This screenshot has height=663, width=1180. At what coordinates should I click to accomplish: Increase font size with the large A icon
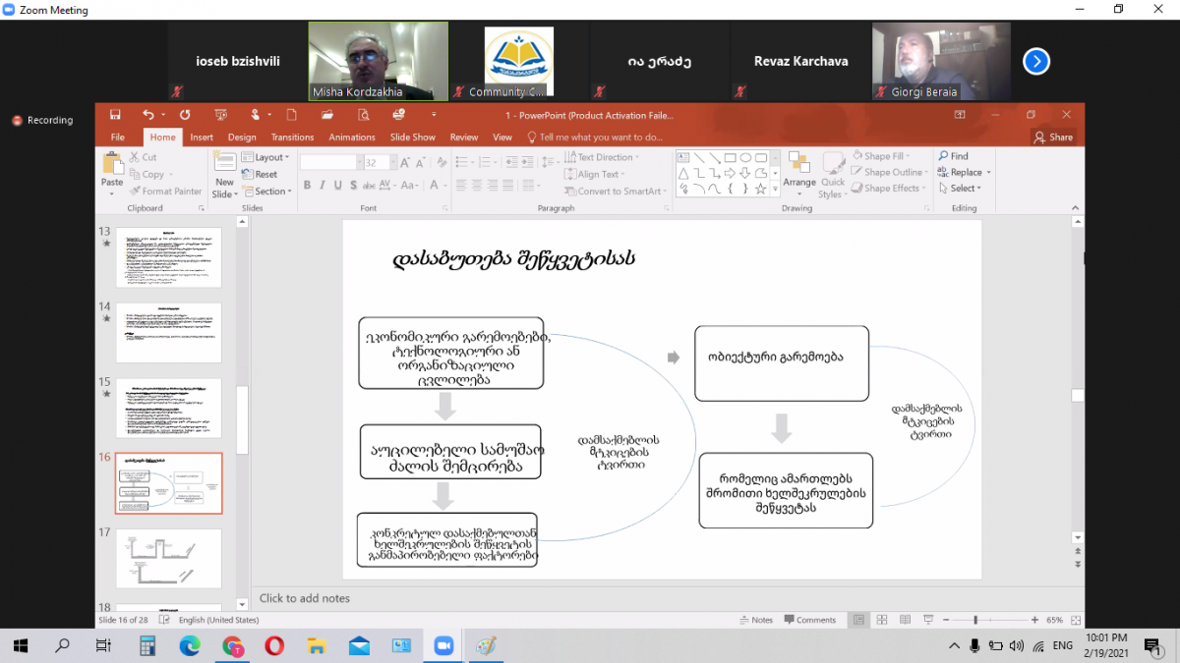(403, 162)
